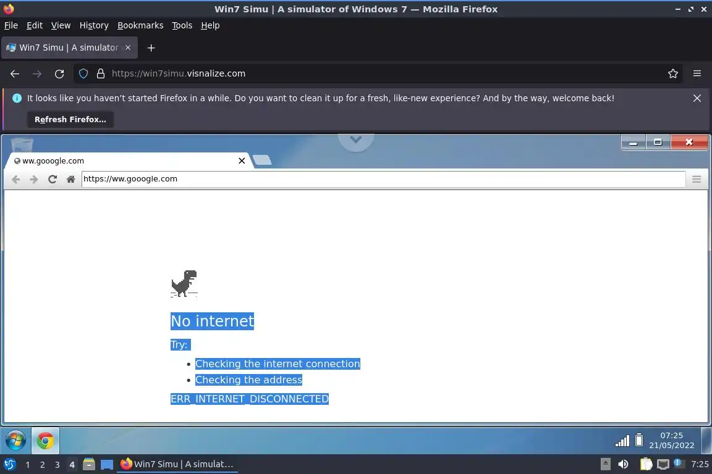The height and width of the screenshot is (474, 712).
Task: Open the History menu
Action: click(x=94, y=25)
